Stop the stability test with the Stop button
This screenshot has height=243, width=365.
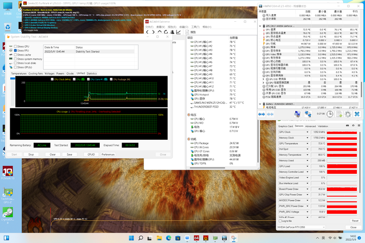point(31,154)
